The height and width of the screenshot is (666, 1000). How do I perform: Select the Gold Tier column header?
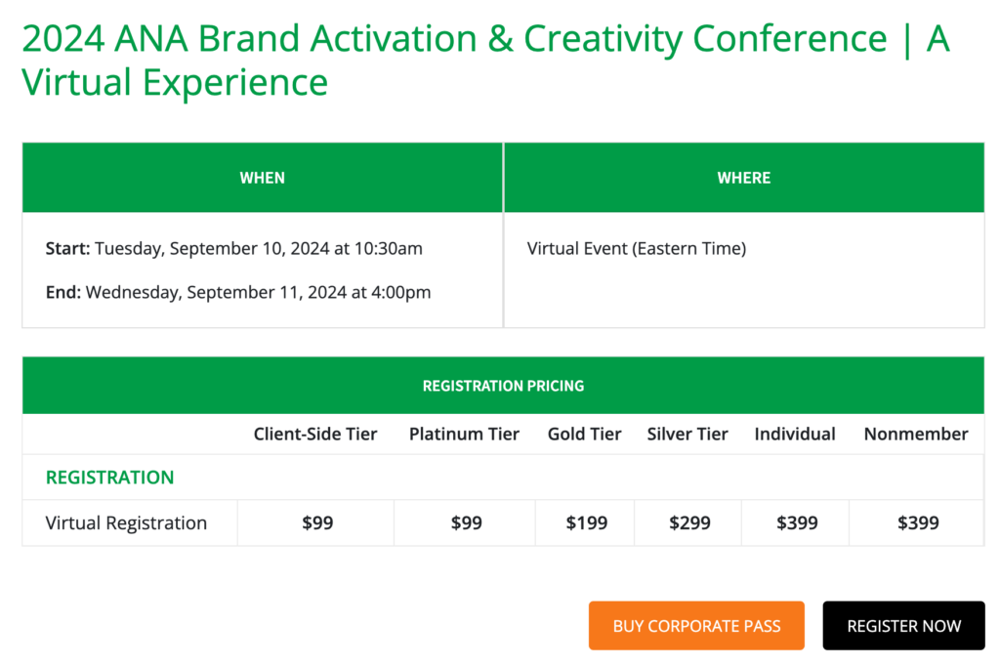[584, 435]
